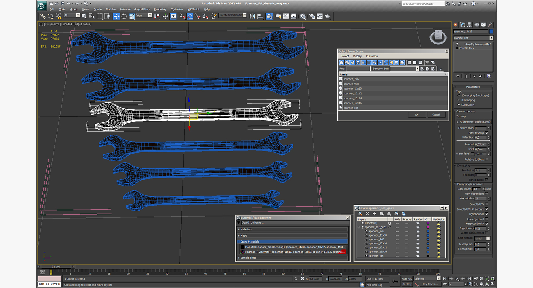Enable the Use object mtl checkbox
Screen dimensions: 533x288
tap(487, 219)
